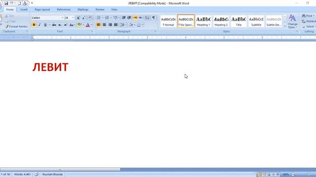Click the Words: 4,461 status entry
Image resolution: width=316 pixels, height=177 pixels.
coord(22,175)
